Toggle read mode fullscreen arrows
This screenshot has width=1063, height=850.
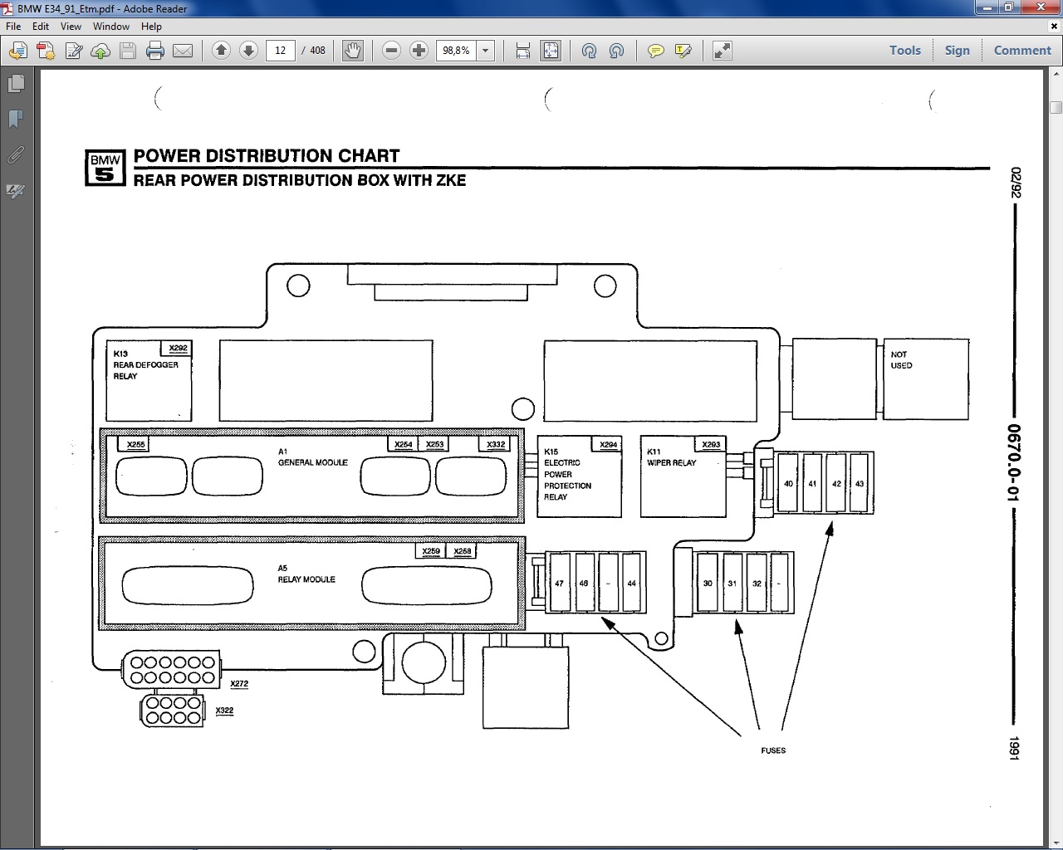(723, 51)
